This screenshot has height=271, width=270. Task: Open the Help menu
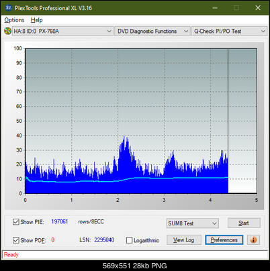click(37, 20)
